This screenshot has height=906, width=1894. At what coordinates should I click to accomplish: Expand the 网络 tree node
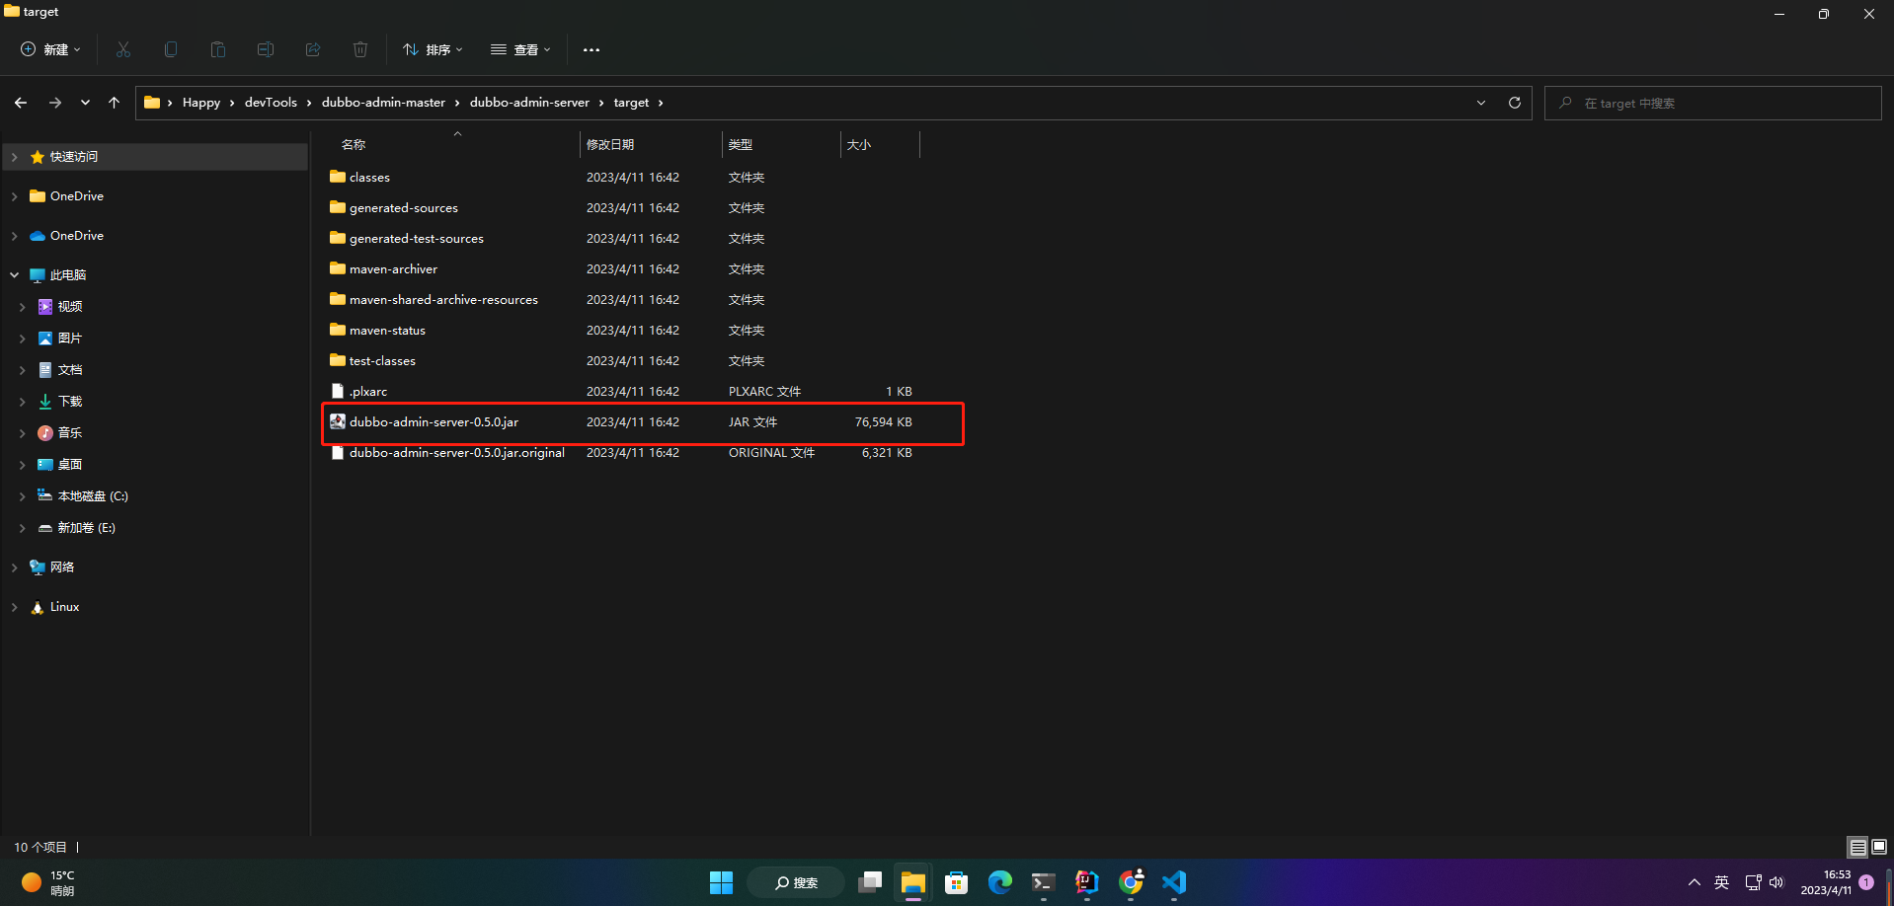click(14, 567)
